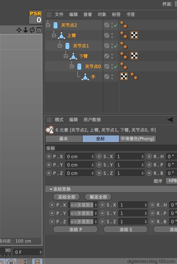Click the layer square of 下臂

pos(107,56)
